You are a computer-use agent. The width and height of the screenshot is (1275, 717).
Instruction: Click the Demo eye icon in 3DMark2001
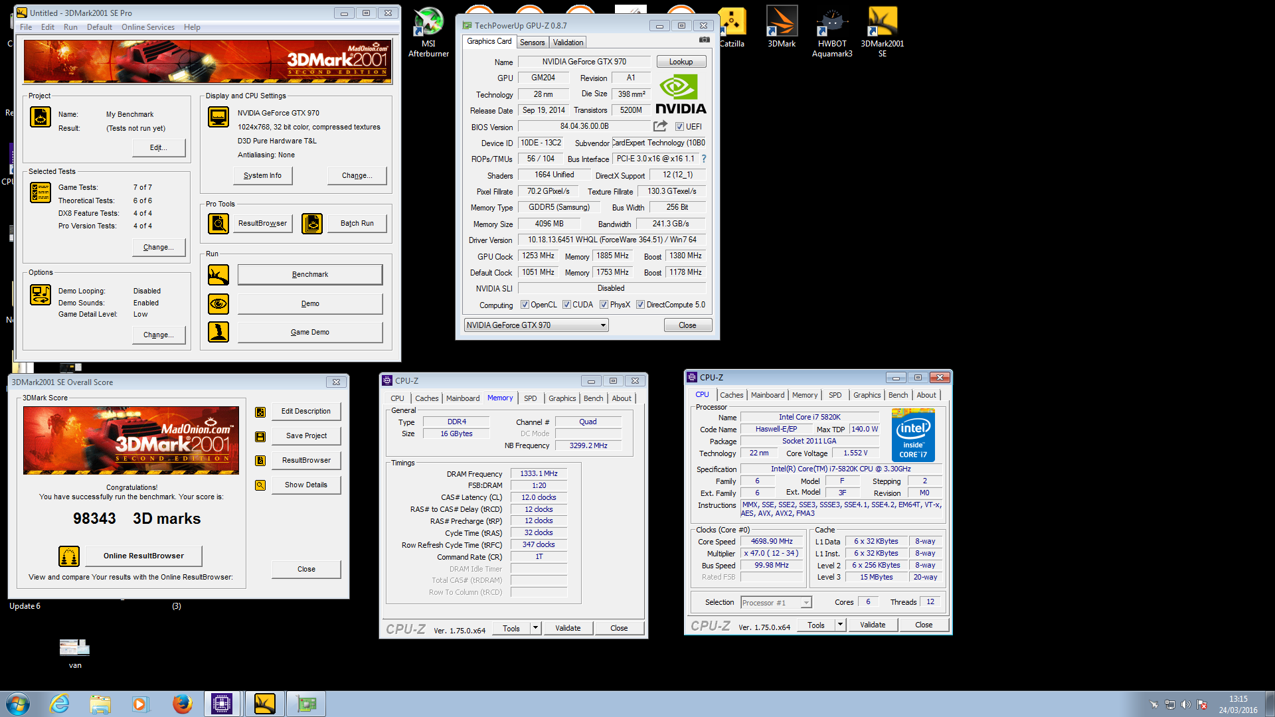(218, 304)
